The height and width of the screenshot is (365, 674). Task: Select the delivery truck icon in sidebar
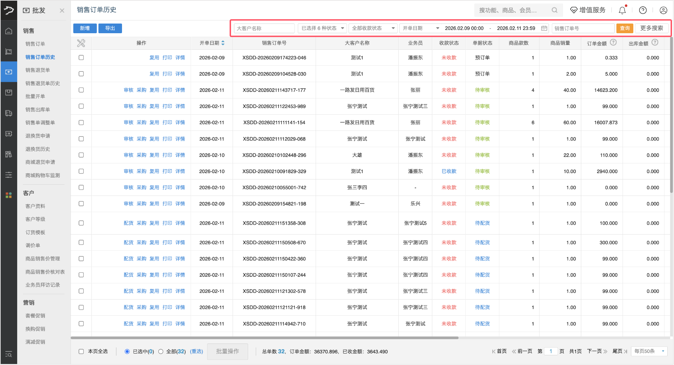click(9, 113)
